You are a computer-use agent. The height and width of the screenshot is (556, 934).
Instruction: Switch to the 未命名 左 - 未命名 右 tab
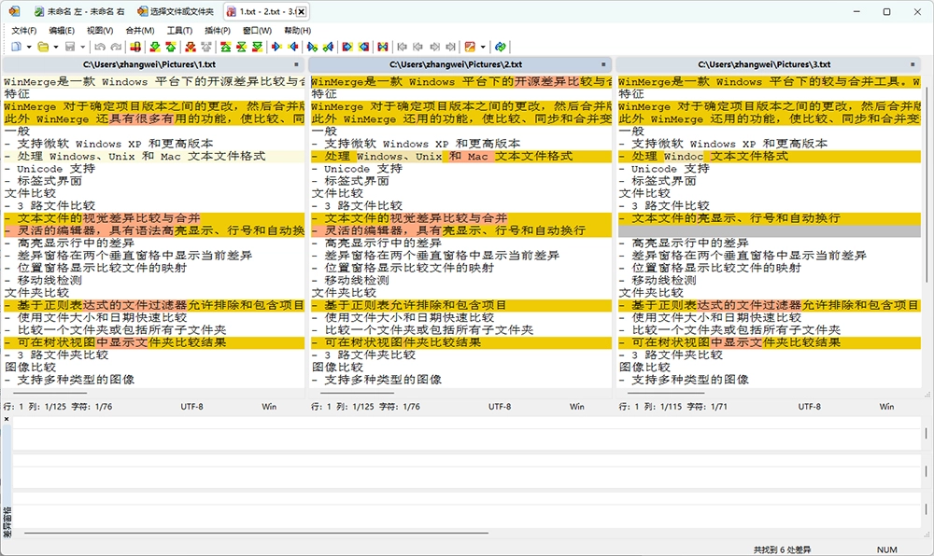[79, 11]
